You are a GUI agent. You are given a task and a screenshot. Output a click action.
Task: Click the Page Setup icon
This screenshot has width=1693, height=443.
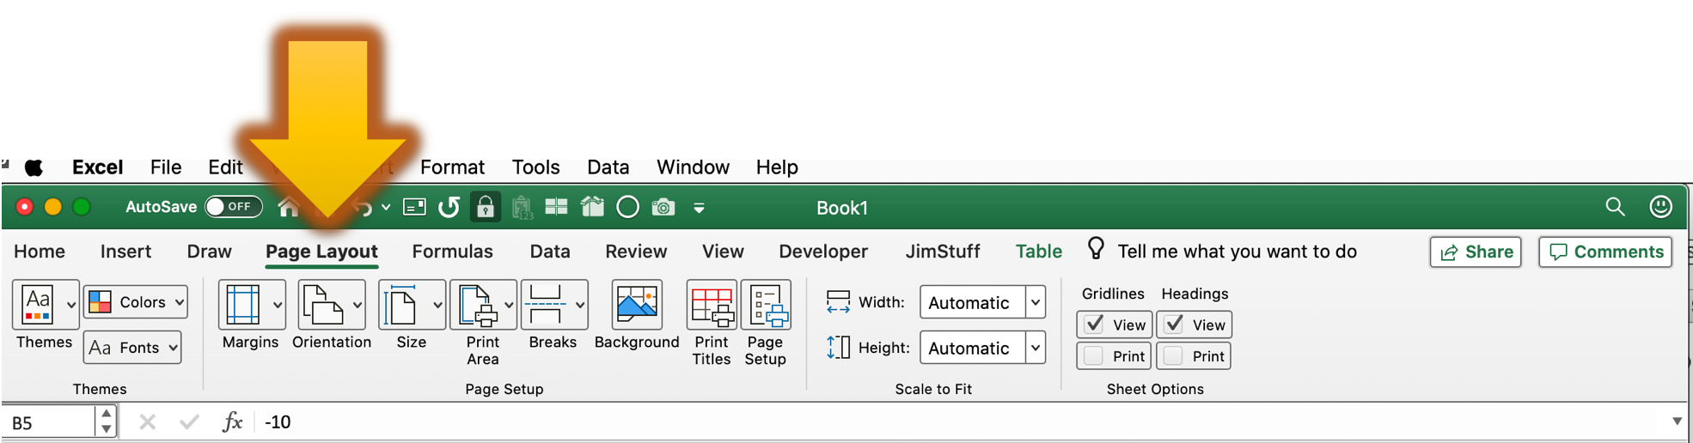[x=766, y=304]
